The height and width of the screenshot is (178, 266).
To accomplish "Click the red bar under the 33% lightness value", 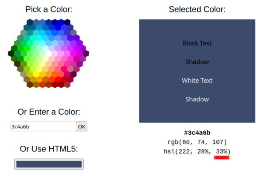I will tap(222, 158).
